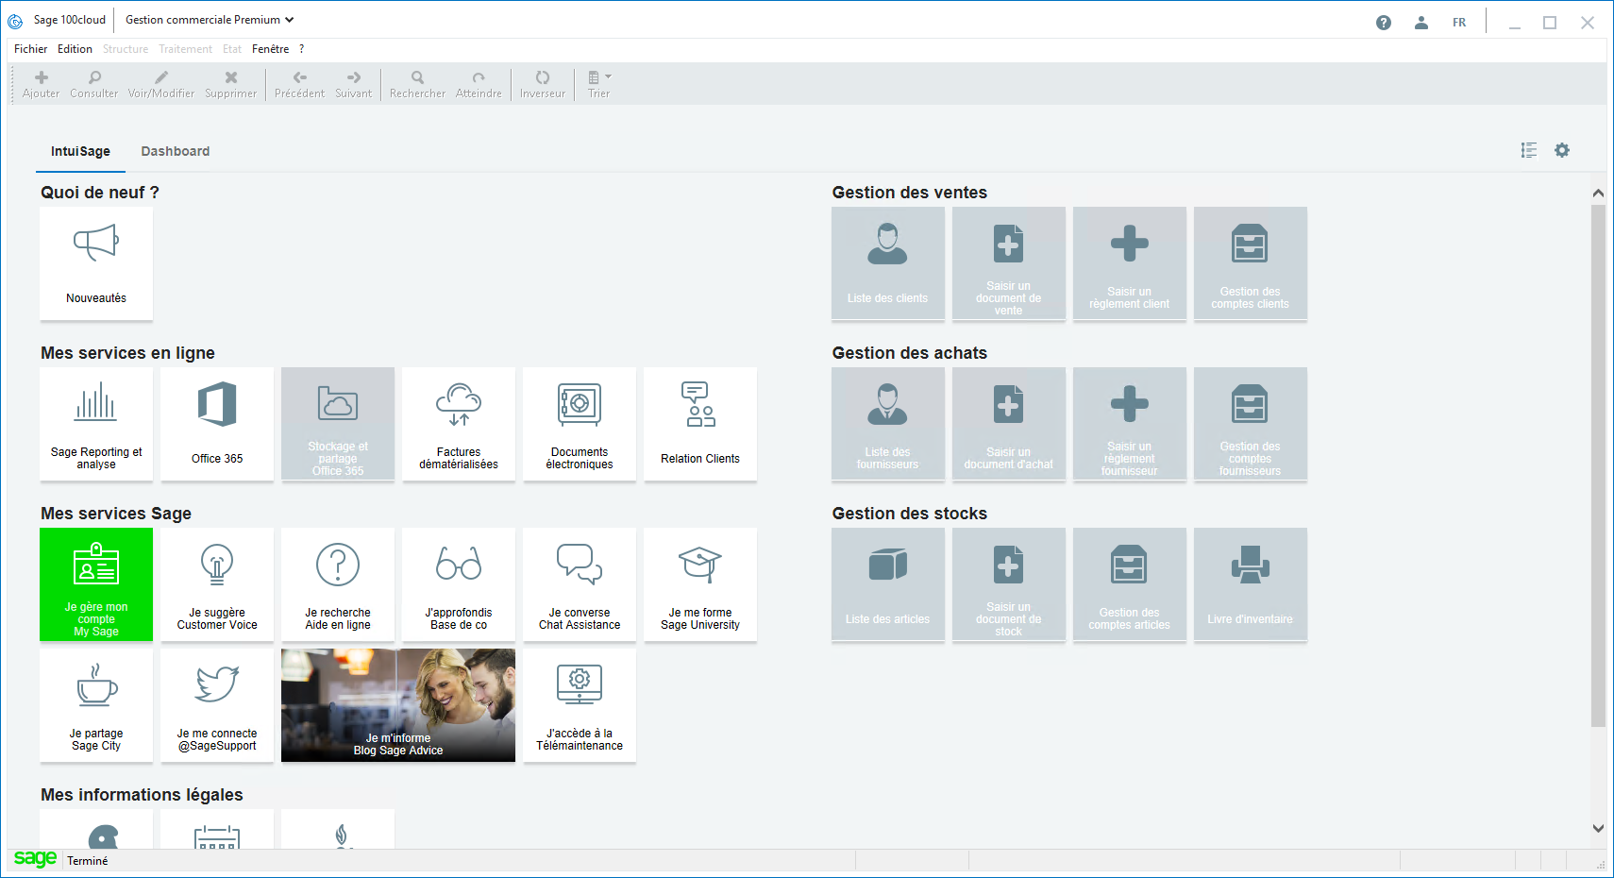Open the help question mark icon
This screenshot has width=1614, height=878.
pos(1384,23)
